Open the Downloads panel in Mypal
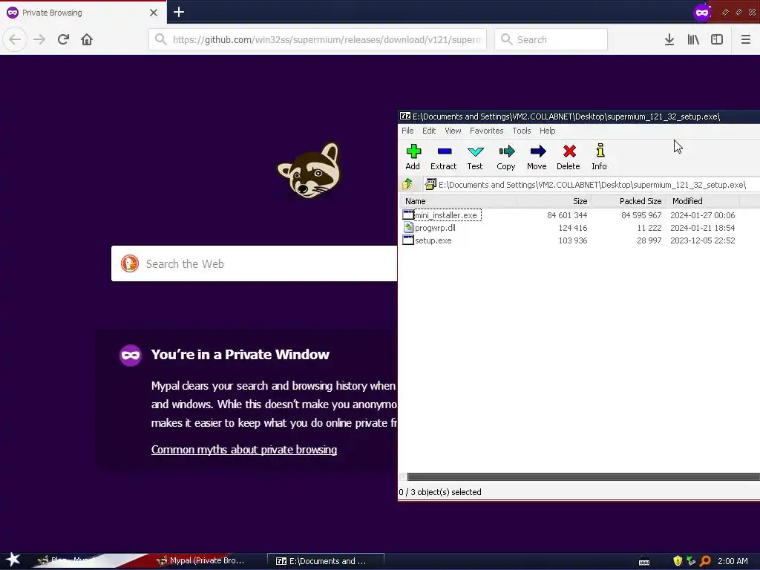 point(669,39)
